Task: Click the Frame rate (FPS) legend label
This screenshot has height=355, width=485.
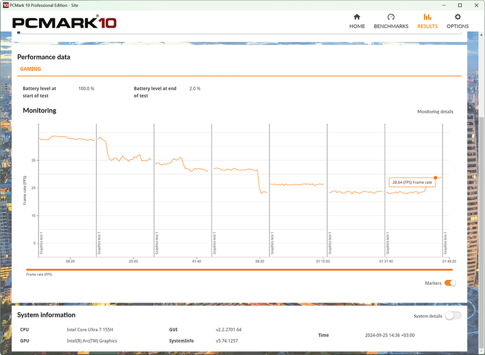Action: point(39,275)
